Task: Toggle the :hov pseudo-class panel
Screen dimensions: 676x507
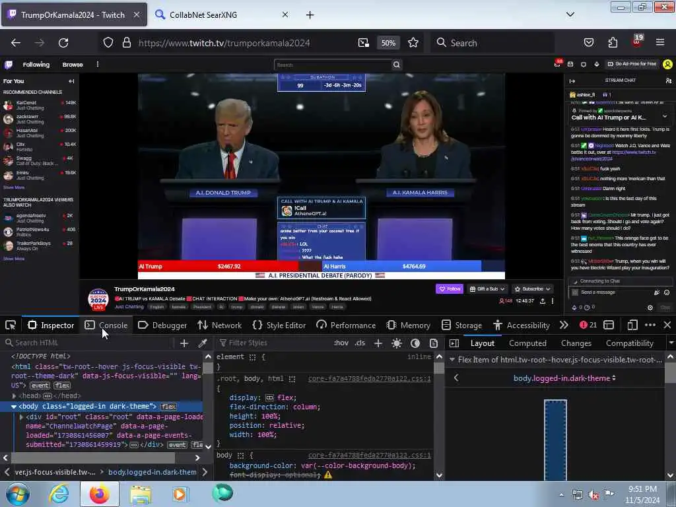Action: coord(341,343)
